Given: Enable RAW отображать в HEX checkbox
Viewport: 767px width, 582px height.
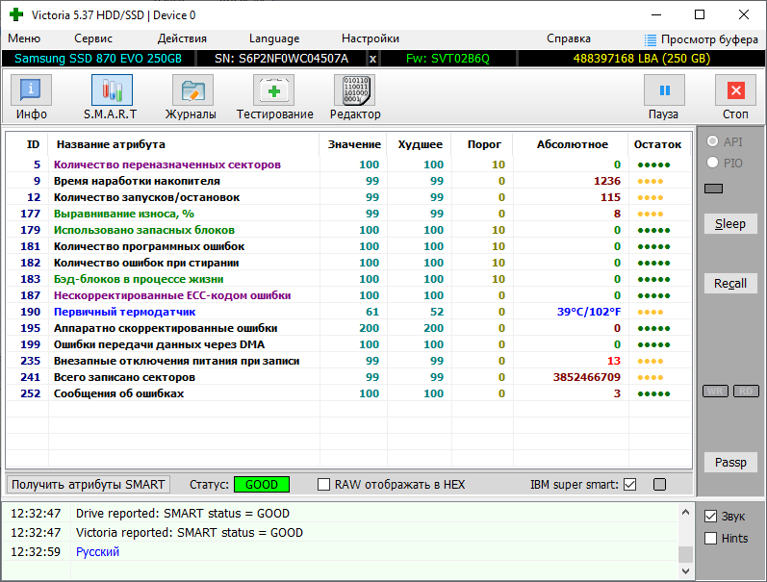Looking at the screenshot, I should [x=324, y=485].
